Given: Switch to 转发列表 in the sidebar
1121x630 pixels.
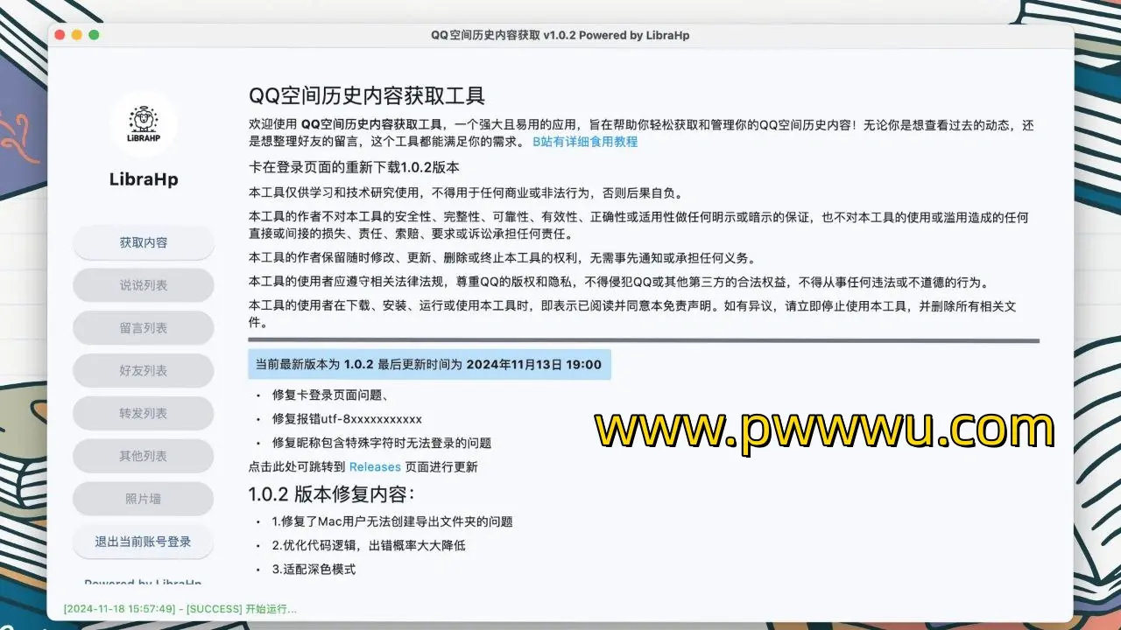Looking at the screenshot, I should [x=144, y=413].
